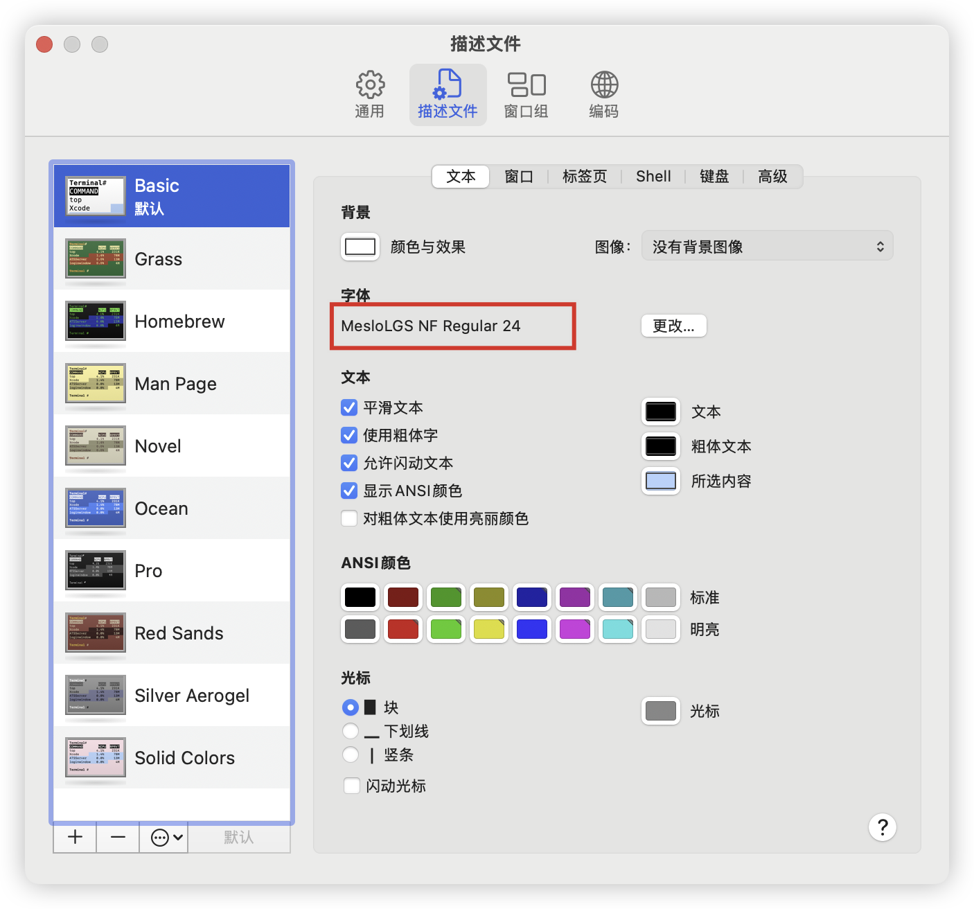Enable 对粗体文本使用亮丽颜色 checkbox
974x909 pixels.
tap(350, 518)
